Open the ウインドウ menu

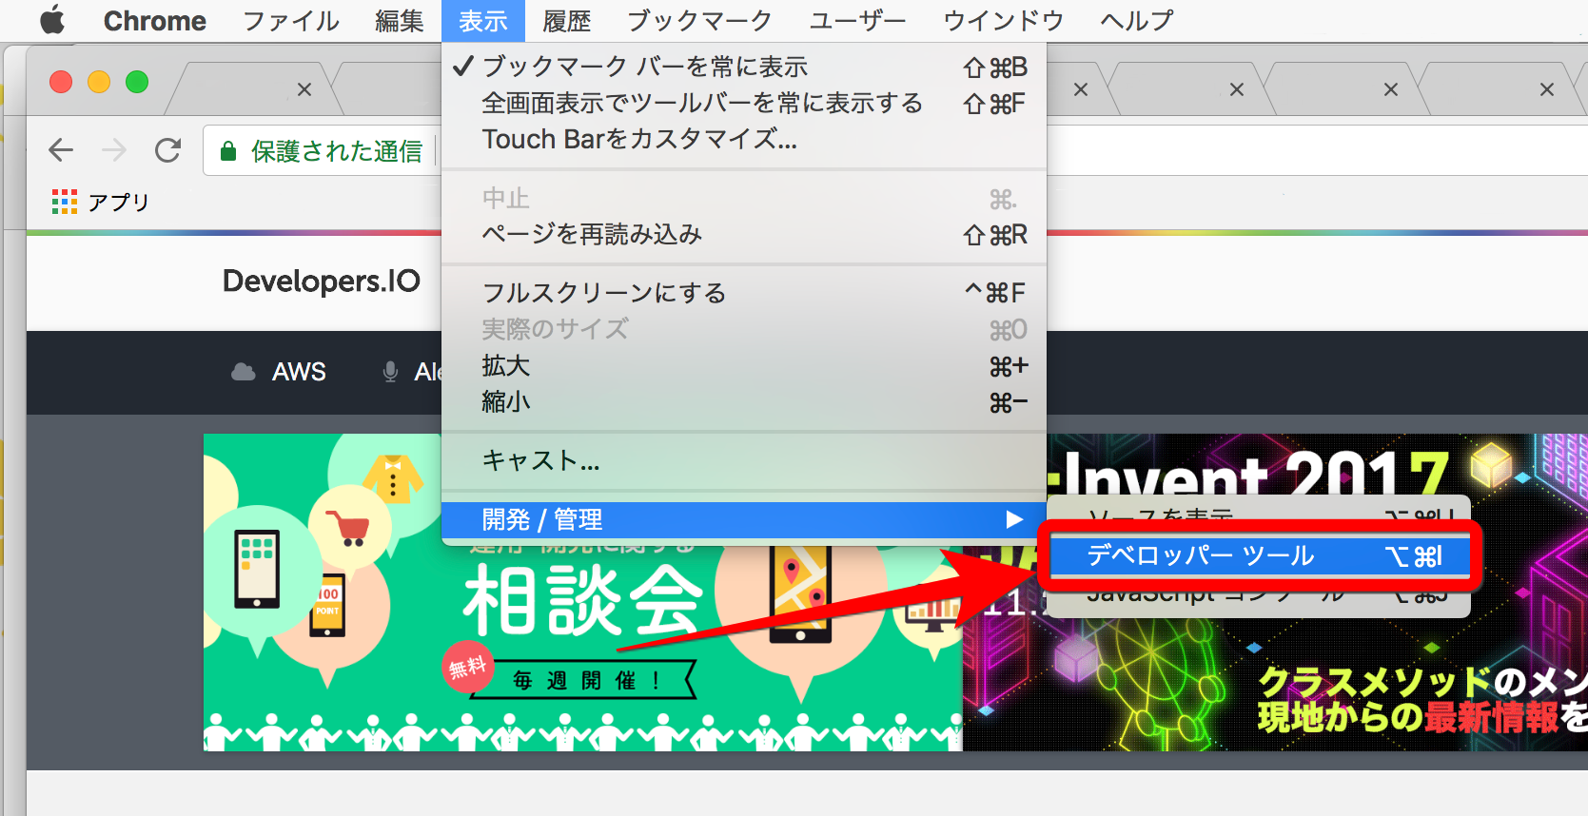tap(1003, 21)
